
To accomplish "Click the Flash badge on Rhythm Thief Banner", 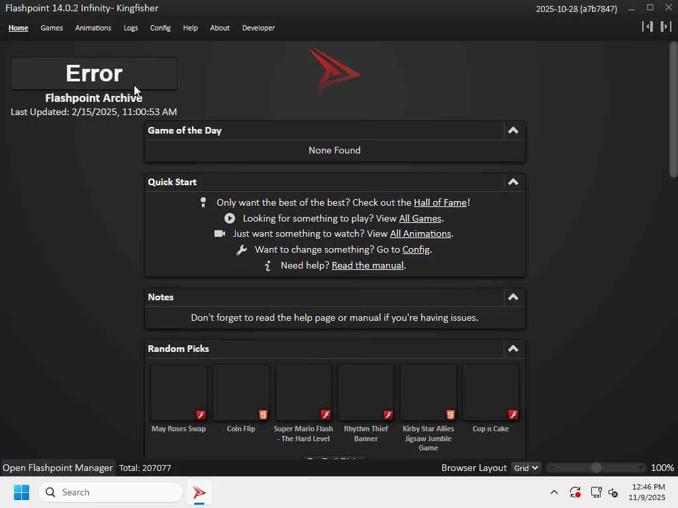I will [x=388, y=415].
